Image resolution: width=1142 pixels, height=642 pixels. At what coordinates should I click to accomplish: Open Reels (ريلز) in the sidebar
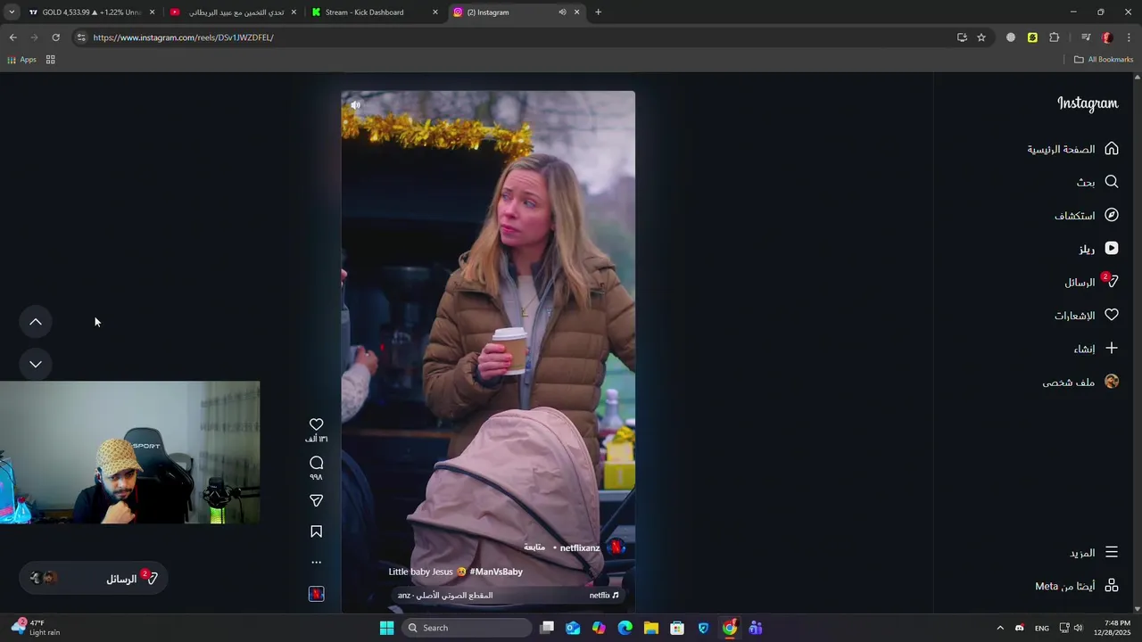tap(1098, 249)
